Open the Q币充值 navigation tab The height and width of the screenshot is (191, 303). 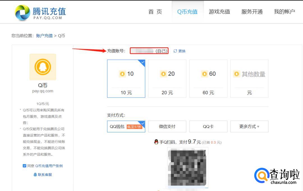[x=187, y=12]
